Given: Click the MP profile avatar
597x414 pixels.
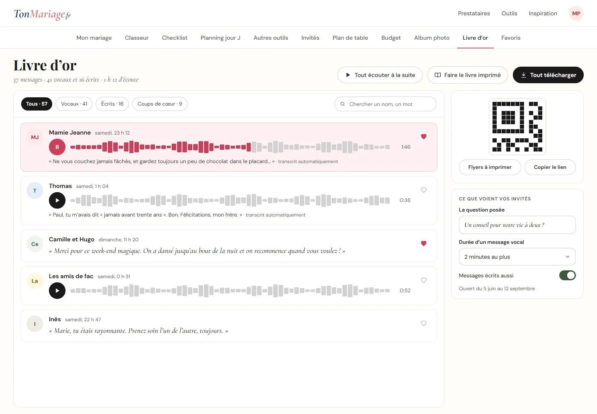Looking at the screenshot, I should pyautogui.click(x=576, y=13).
